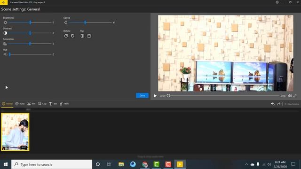Click the Brightness sun icon
301x169 pixels.
coord(5,23)
